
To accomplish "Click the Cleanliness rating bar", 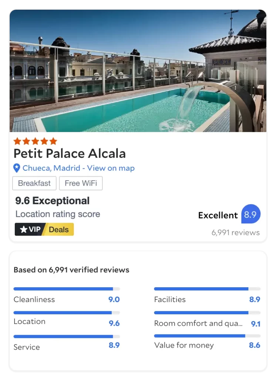I will pyautogui.click(x=67, y=289).
